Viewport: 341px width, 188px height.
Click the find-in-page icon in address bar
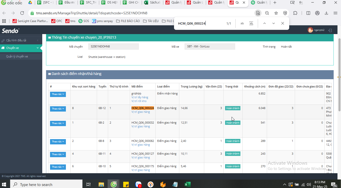pyautogui.click(x=258, y=13)
